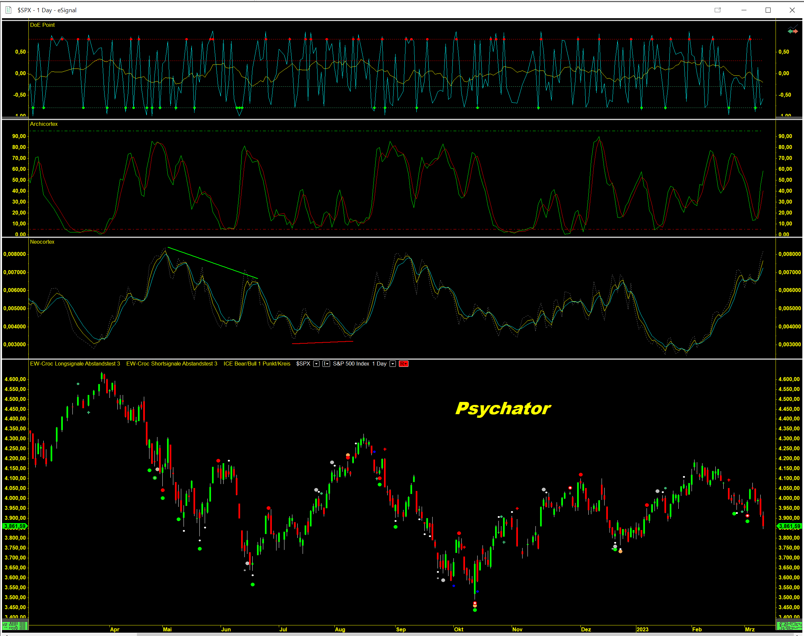
Task: Click the DoE Point indicator title
Action: pyautogui.click(x=42, y=25)
